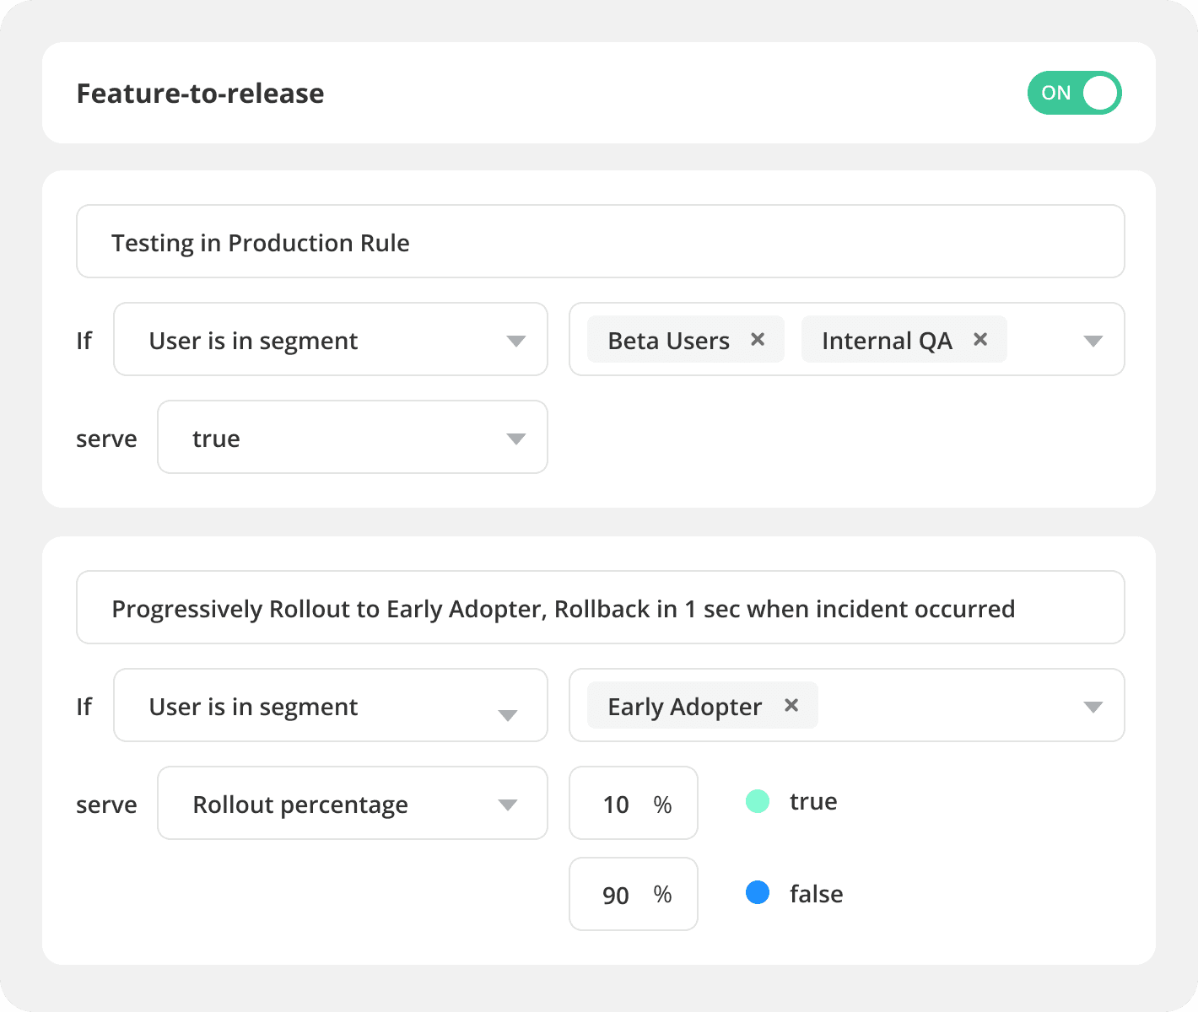Click the green true color dot
Image resolution: width=1198 pixels, height=1012 pixels.
point(758,801)
